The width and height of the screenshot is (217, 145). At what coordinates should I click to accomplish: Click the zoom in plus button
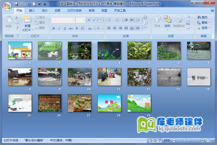(x=202, y=140)
